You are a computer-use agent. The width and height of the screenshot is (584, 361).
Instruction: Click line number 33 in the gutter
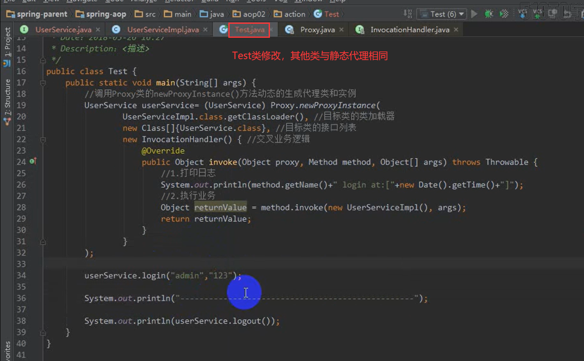pos(21,264)
